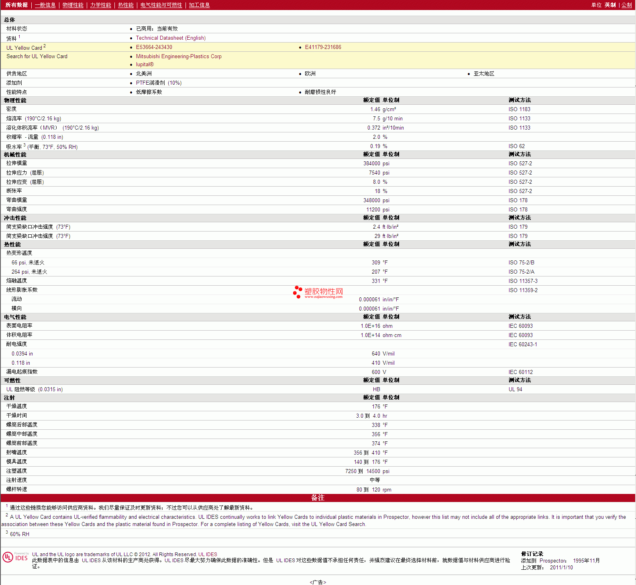Click the PTFE润滑剂 (10%) additive entry
The height and width of the screenshot is (585, 636).
point(159,83)
